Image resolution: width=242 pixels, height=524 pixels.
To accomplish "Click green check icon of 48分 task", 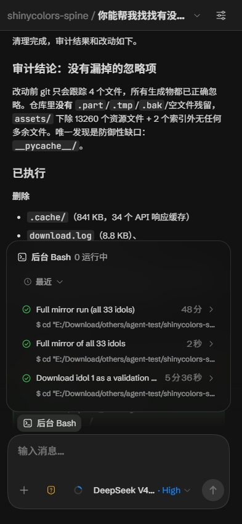I will click(26, 310).
